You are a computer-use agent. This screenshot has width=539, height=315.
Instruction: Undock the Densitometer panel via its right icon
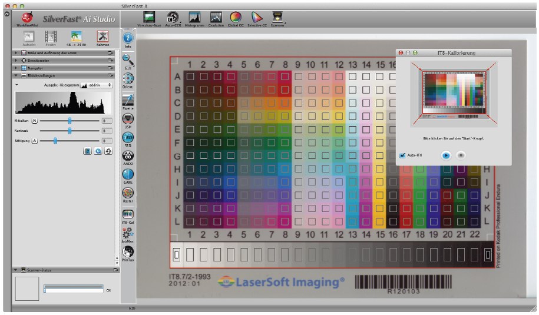[110, 61]
